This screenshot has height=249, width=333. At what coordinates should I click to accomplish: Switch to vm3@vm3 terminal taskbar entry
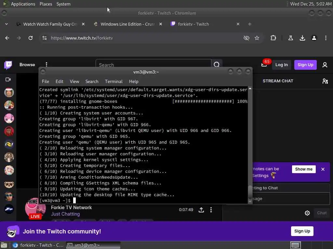[x=93, y=245]
